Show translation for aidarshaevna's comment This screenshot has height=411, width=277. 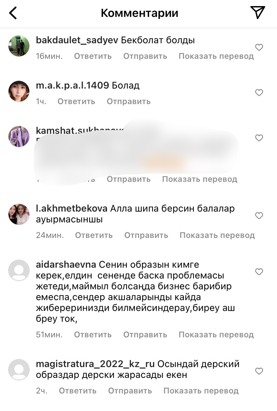coord(216,335)
